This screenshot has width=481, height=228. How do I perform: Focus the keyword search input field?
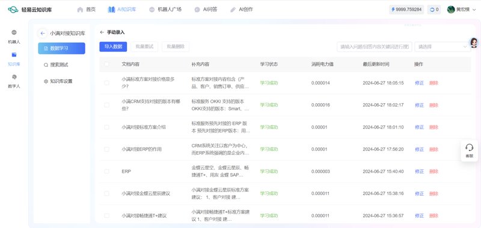pyautogui.click(x=374, y=47)
